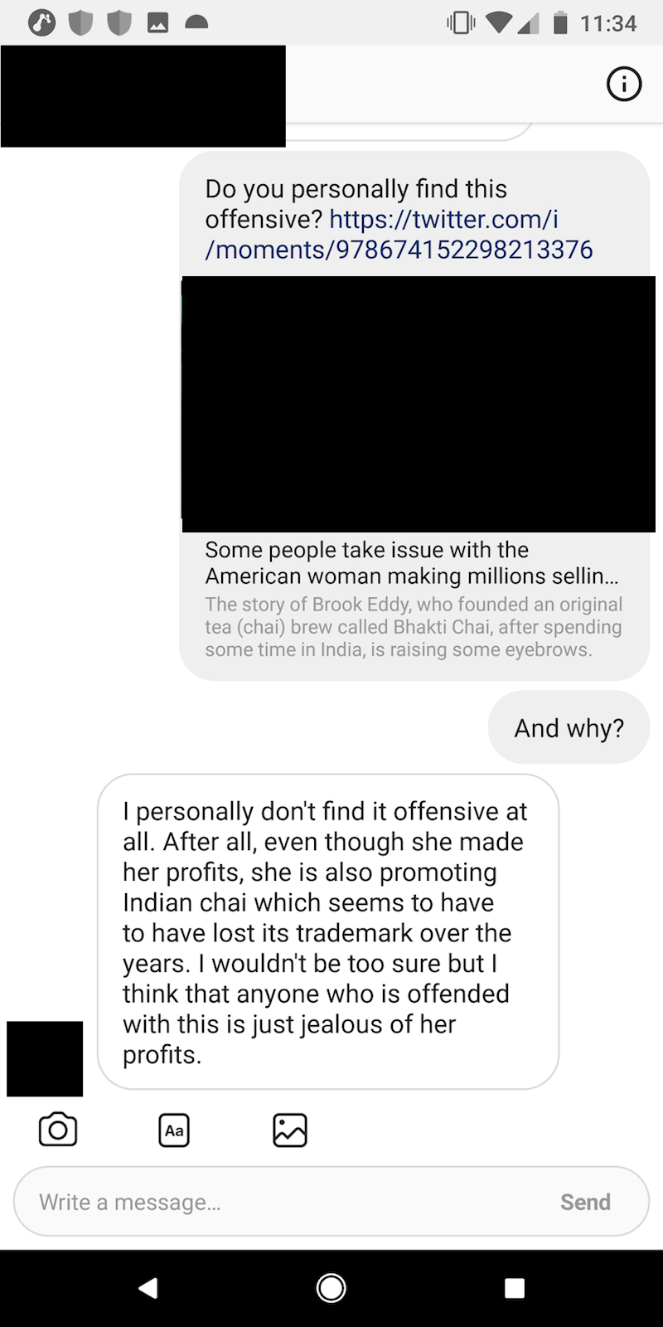Select the Aa text formatting icon
Image resolution: width=663 pixels, height=1327 pixels.
tap(174, 1130)
